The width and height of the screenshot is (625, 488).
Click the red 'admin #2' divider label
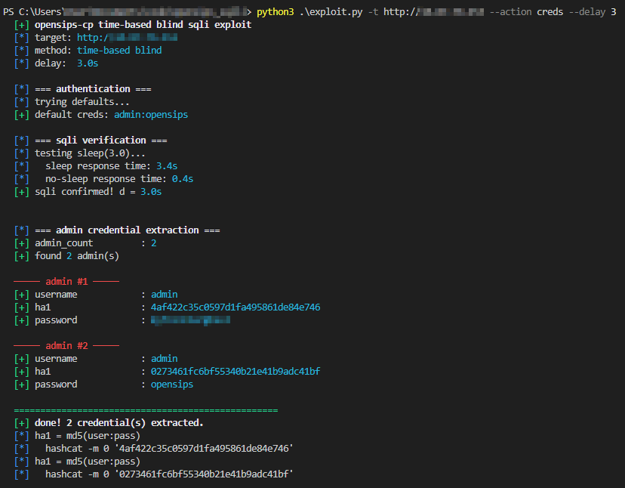pos(66,345)
